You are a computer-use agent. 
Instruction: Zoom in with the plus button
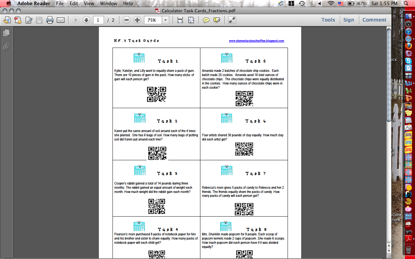[137, 20]
